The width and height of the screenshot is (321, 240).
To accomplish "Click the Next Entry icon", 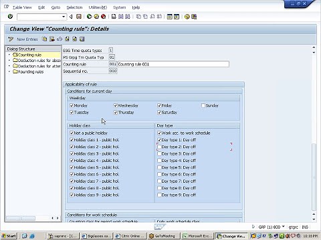I will (x=74, y=39).
